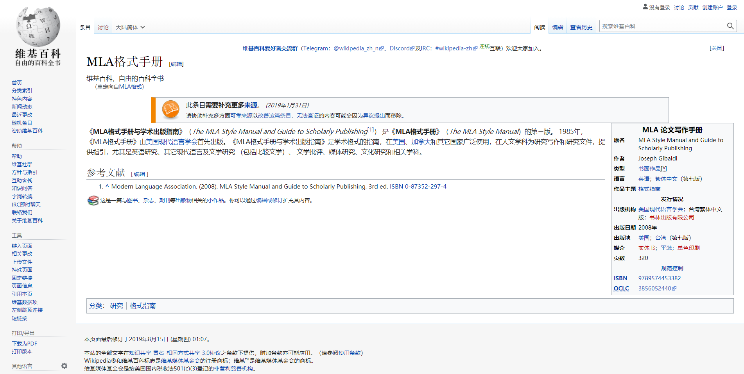Open 下载为PDF in the sidebar
This screenshot has width=744, height=374.
(25, 343)
